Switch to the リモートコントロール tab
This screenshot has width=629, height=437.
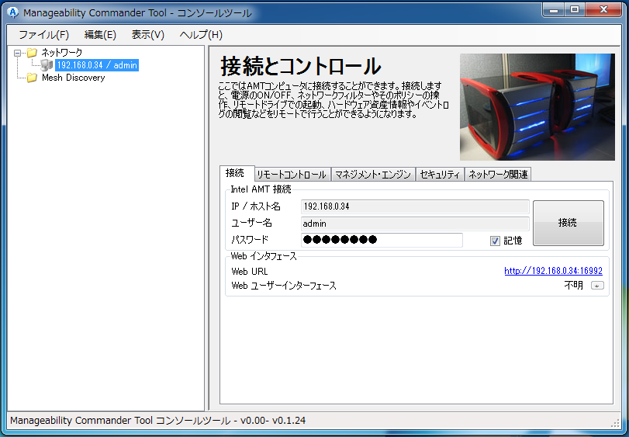pyautogui.click(x=292, y=175)
